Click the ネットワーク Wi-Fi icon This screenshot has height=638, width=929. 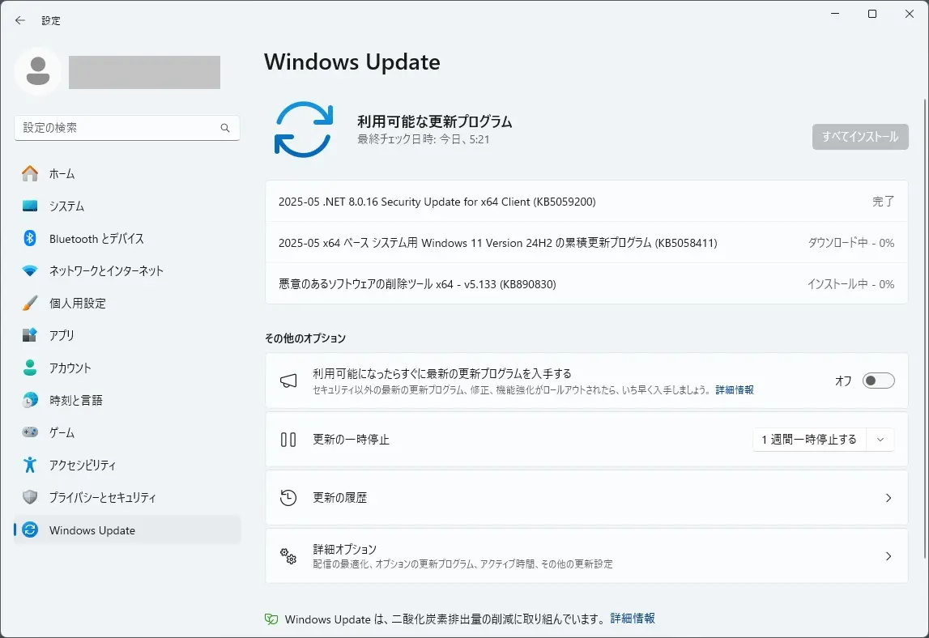click(30, 270)
